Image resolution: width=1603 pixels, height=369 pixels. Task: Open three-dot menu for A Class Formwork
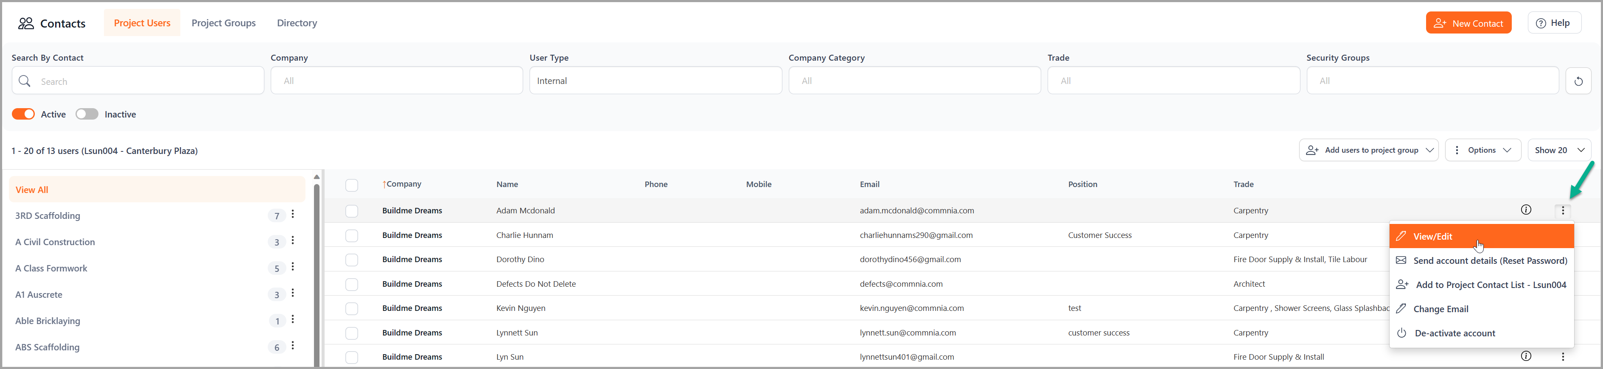pyautogui.click(x=292, y=267)
